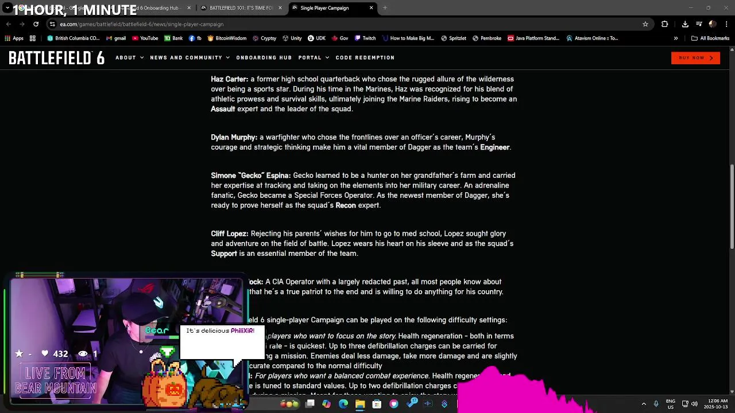Open the gmail bookmark
Viewport: 735px width, 413px height.
[115, 38]
